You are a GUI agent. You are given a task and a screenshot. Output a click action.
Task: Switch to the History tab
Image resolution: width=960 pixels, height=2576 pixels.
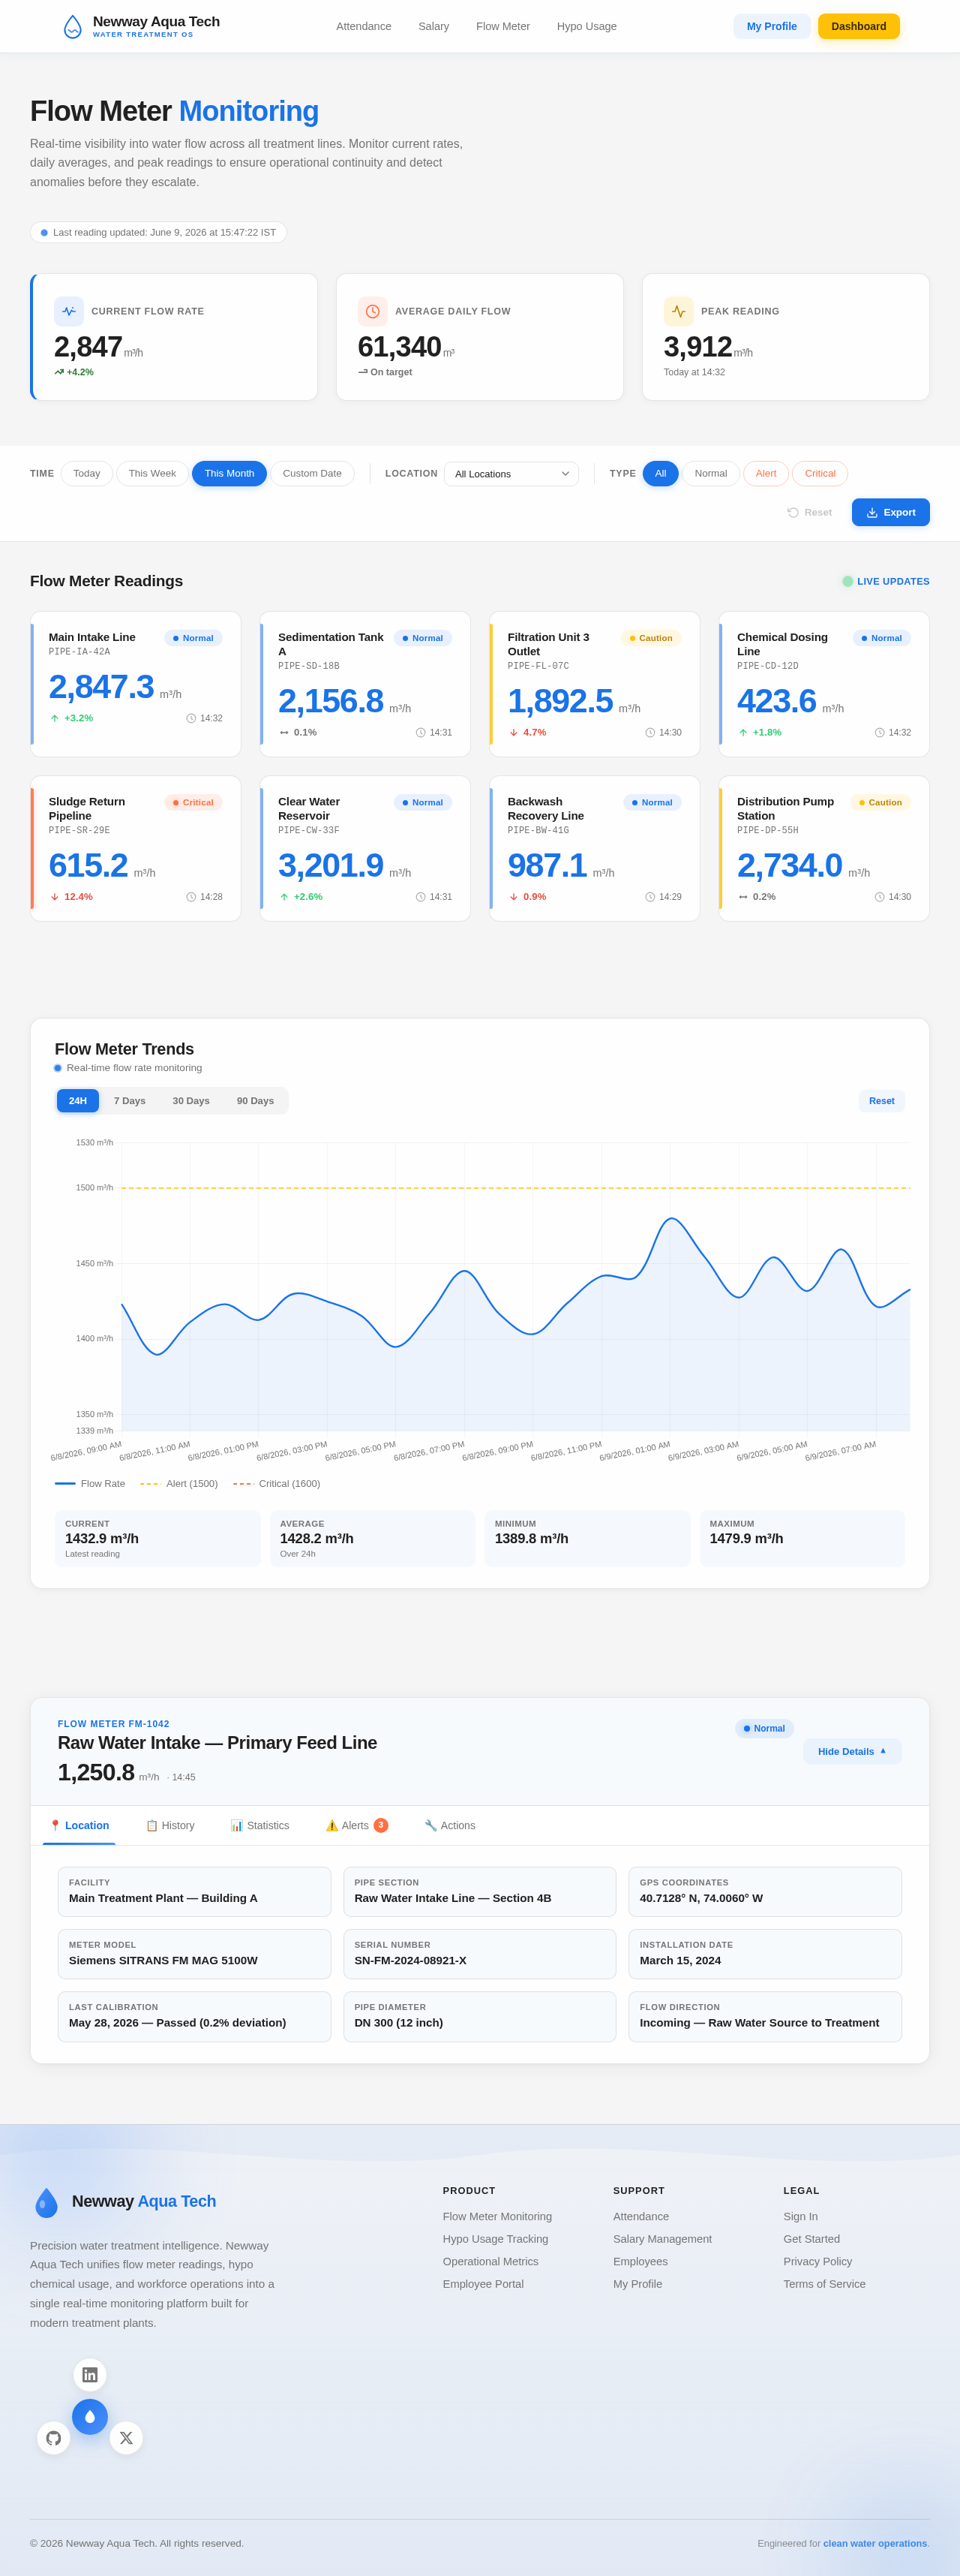[169, 1825]
